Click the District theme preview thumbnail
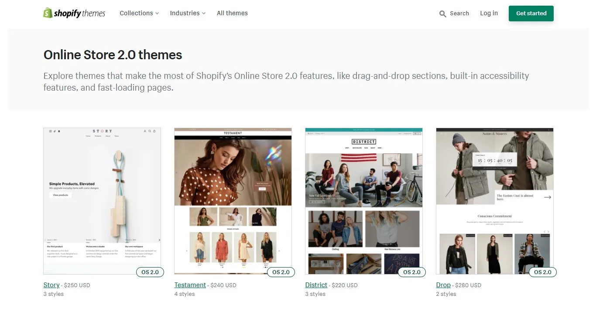Viewport: 603px width, 312px height. (363, 200)
